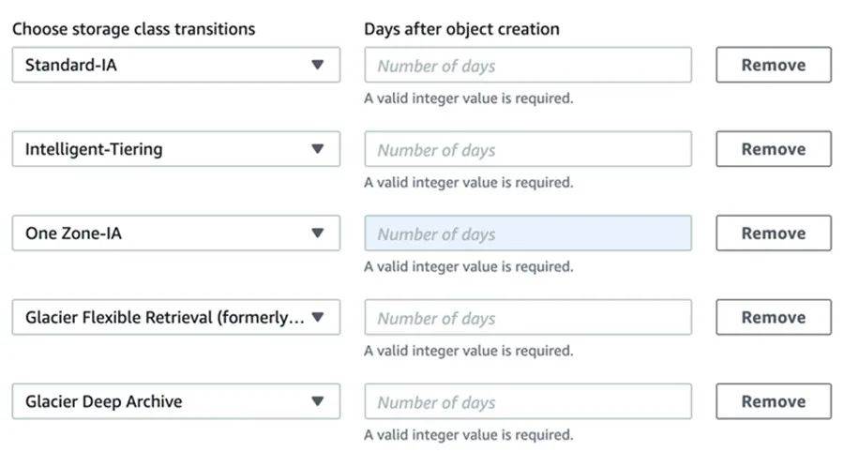Remove the Glacier Deep Archive transition
Image resolution: width=844 pixels, height=452 pixels.
(x=774, y=400)
